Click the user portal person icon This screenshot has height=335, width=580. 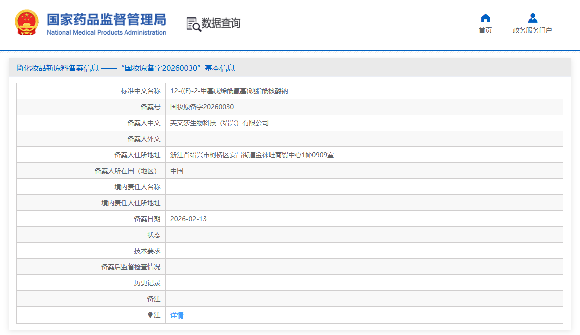pos(532,18)
